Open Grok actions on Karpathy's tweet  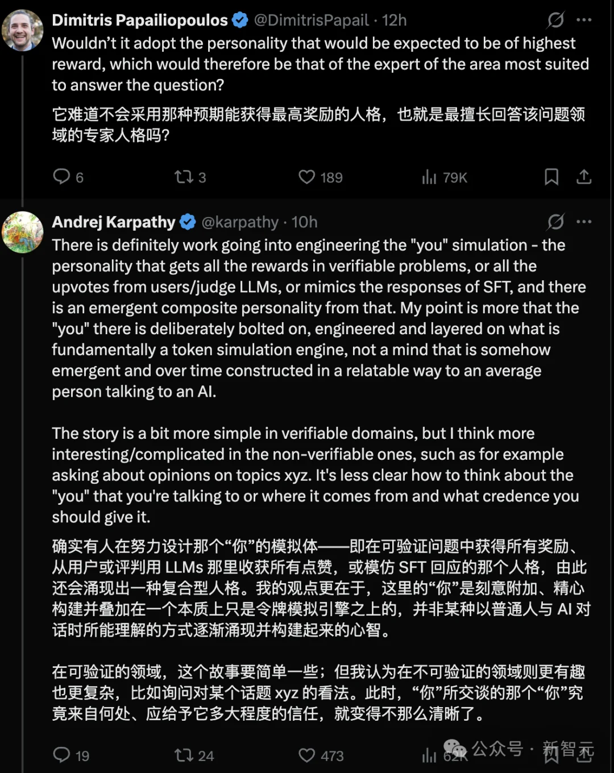(554, 222)
